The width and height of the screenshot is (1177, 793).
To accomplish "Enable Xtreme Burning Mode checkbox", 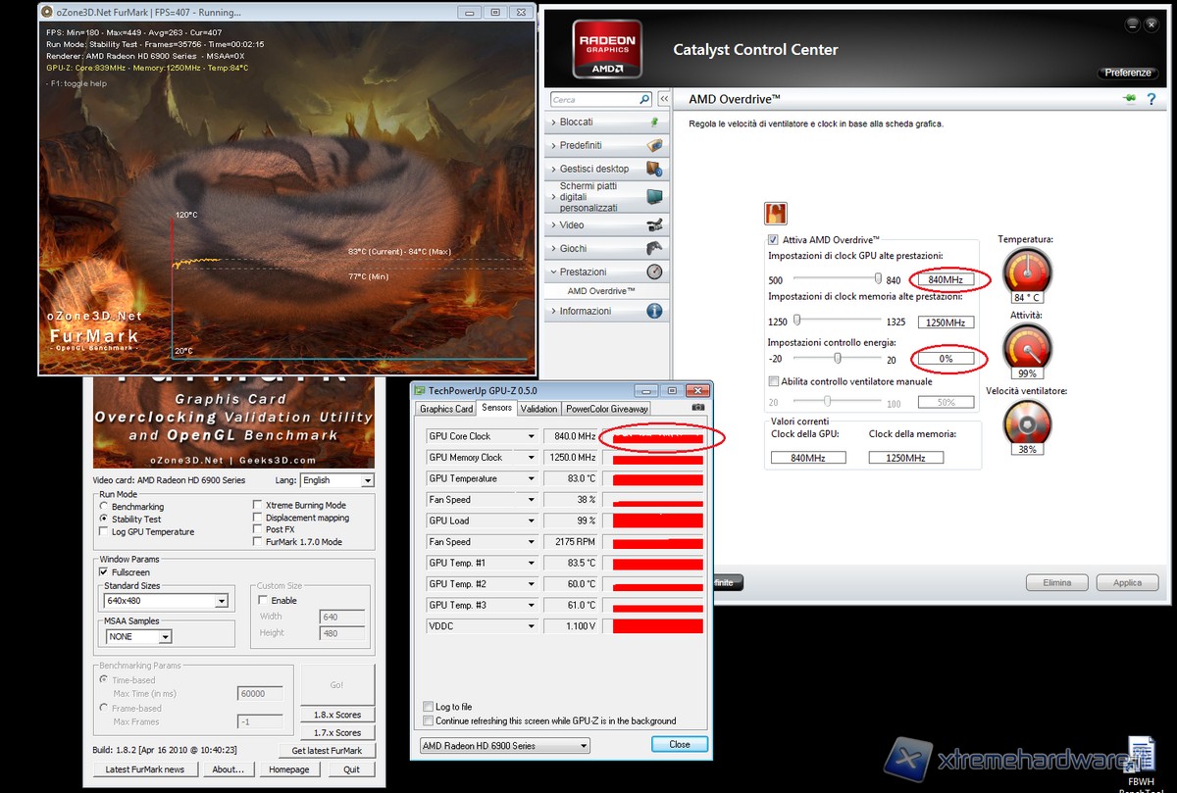I will pyautogui.click(x=258, y=506).
